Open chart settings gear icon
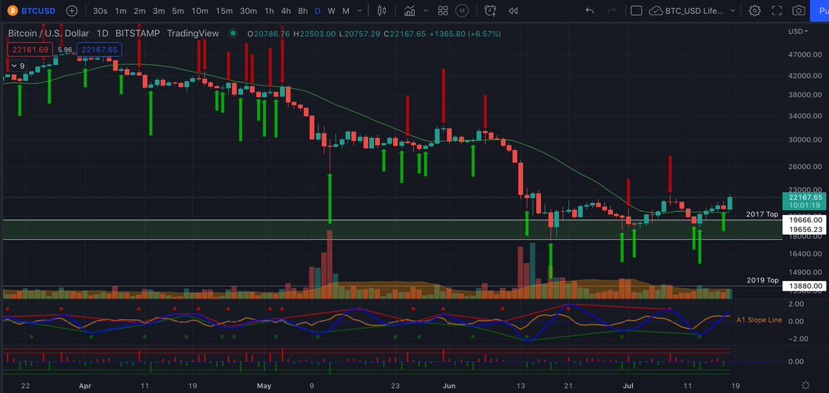This screenshot has width=829, height=393. (755, 11)
